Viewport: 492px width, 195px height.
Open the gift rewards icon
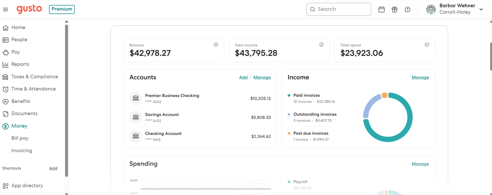pyautogui.click(x=394, y=10)
